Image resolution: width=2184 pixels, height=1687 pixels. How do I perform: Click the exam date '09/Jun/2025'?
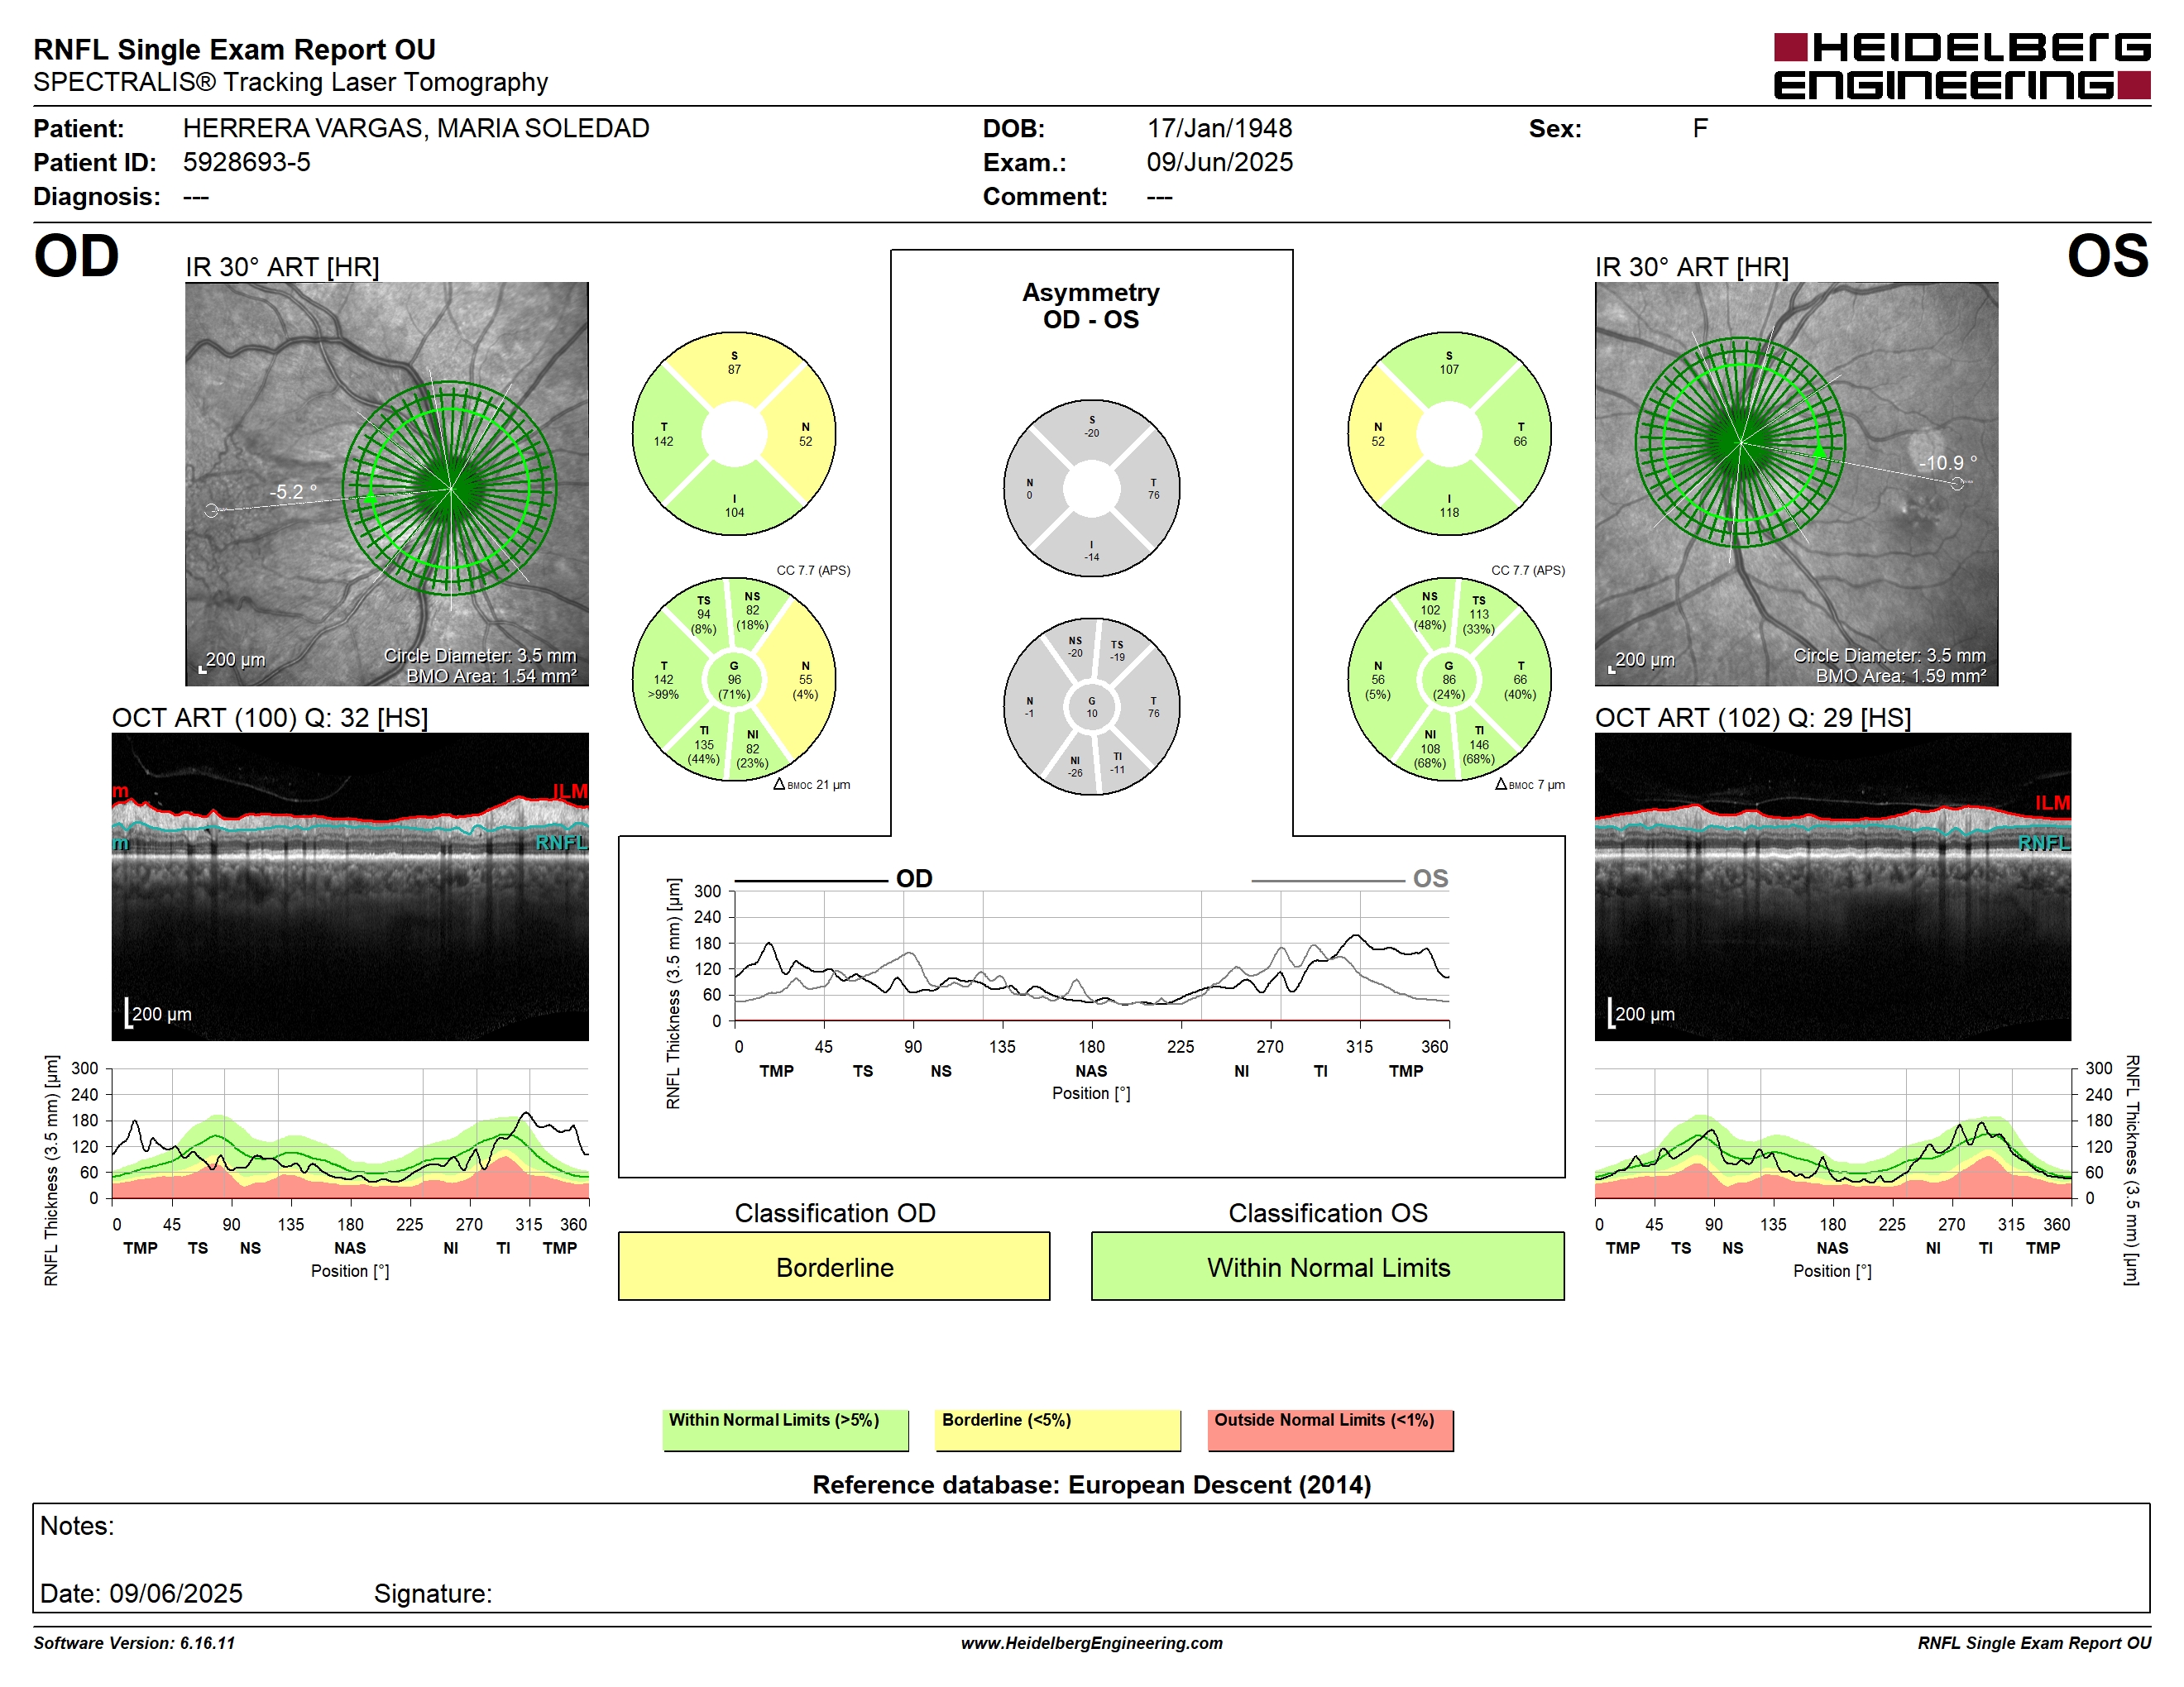coord(1219,162)
